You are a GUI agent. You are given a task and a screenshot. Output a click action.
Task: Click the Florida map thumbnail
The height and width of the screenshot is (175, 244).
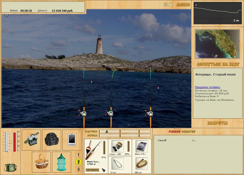pos(217,44)
